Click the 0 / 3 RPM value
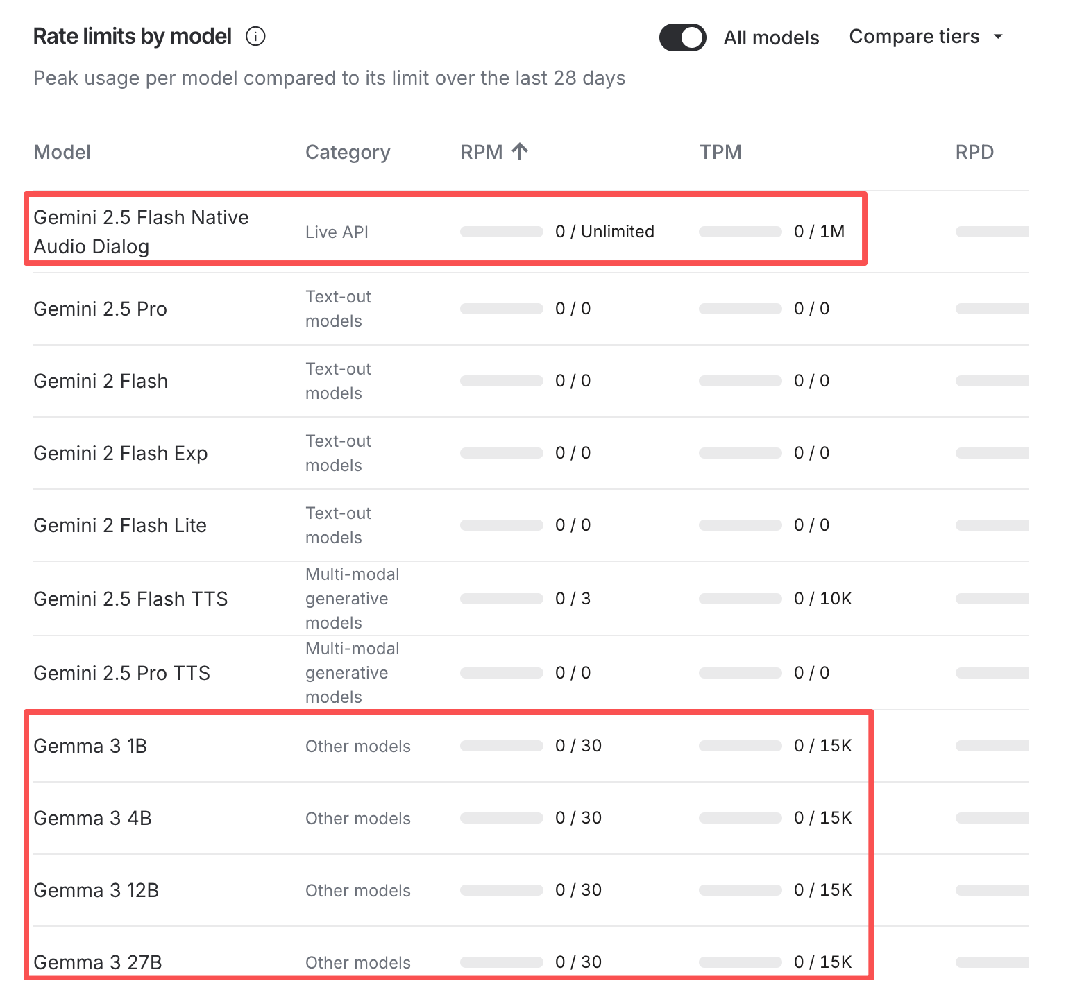 coord(573,599)
